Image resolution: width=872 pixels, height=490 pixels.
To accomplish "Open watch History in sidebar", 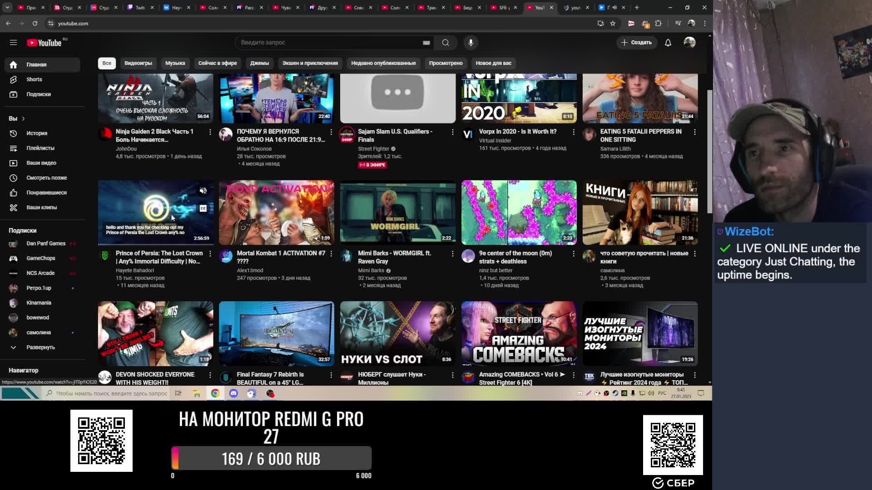I will click(x=36, y=133).
